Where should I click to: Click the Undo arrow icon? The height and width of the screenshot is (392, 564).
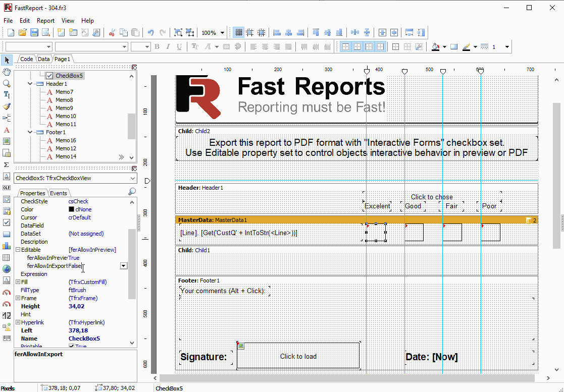(x=150, y=33)
